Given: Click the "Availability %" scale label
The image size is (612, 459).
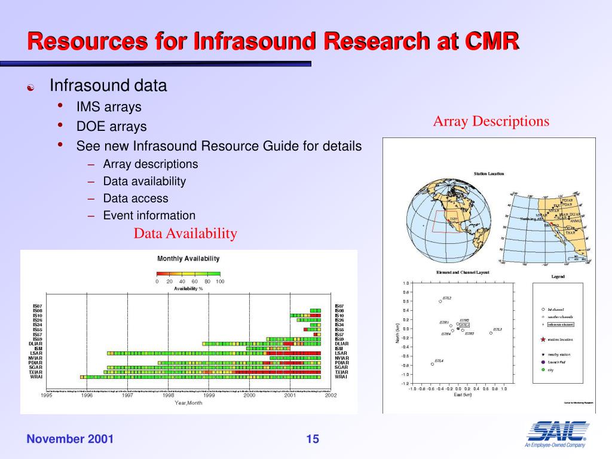Looking at the screenshot, I should [188, 289].
